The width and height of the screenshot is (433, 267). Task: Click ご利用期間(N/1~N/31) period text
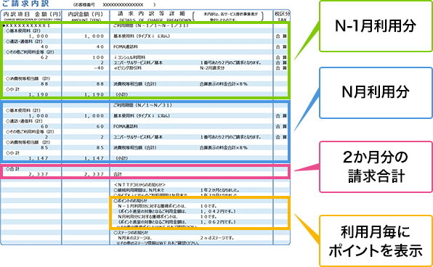143,105
